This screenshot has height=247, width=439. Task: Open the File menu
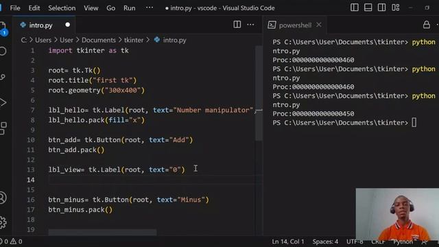(15, 8)
